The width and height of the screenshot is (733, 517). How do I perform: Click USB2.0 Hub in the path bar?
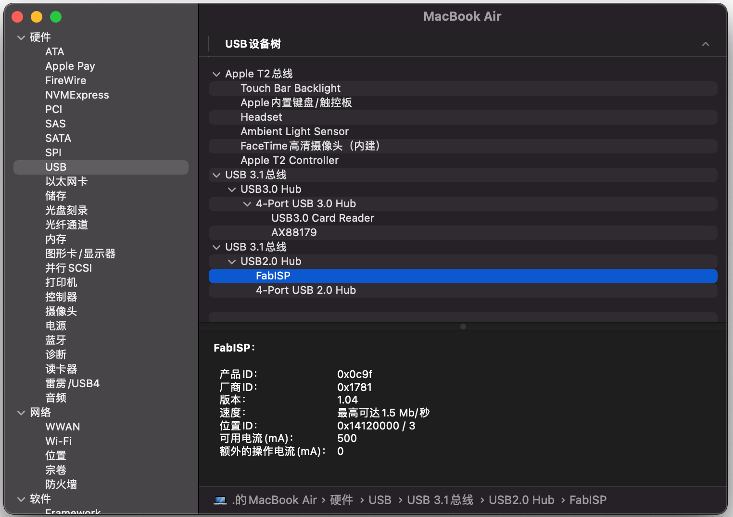click(521, 500)
